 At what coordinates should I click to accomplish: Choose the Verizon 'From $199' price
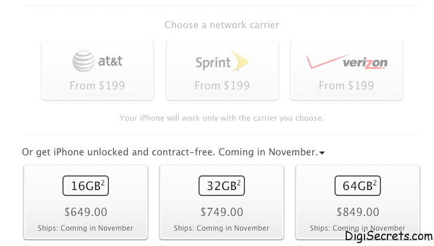click(346, 85)
